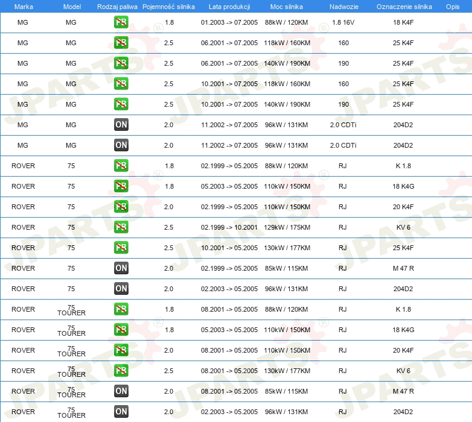Screen dimensions: 472x422
Task: Select the M 47 R code in Rover 75 row
Action: click(x=403, y=268)
